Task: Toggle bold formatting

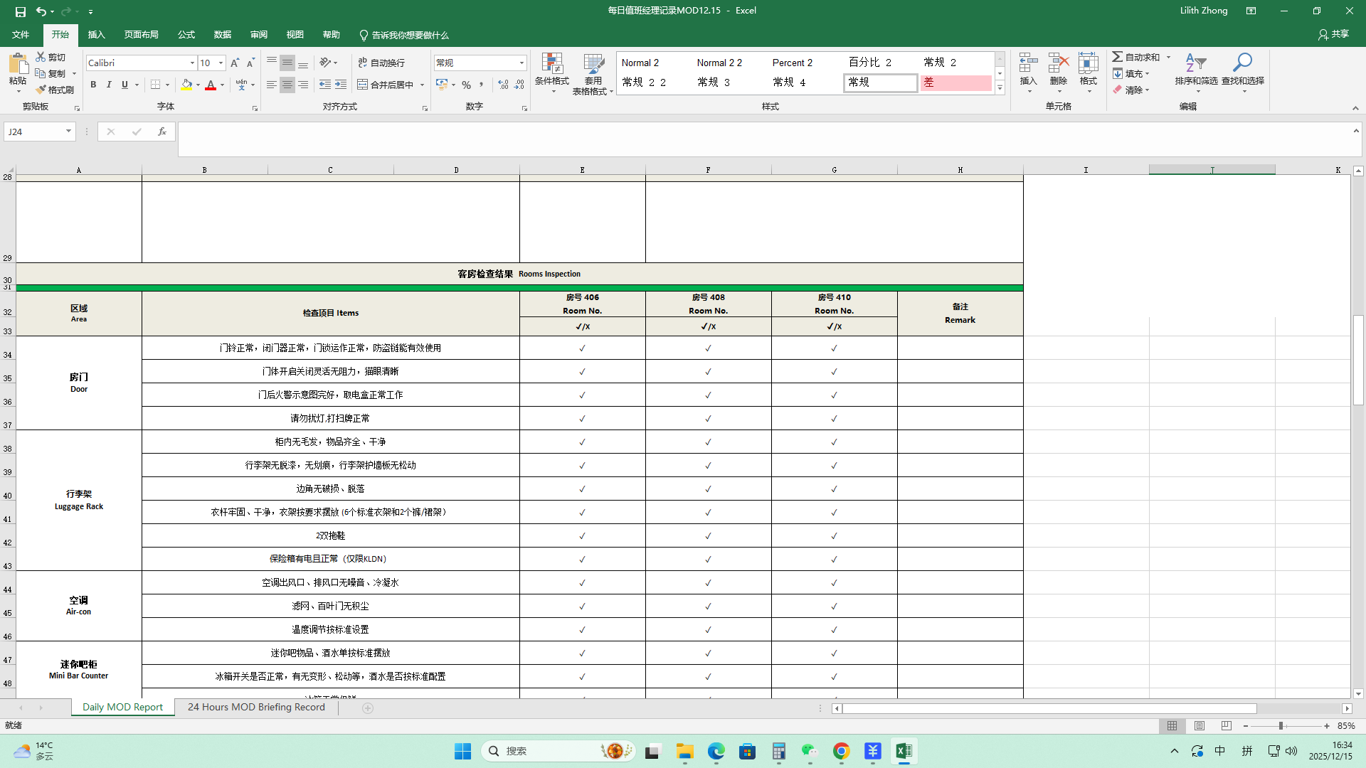Action: (93, 85)
